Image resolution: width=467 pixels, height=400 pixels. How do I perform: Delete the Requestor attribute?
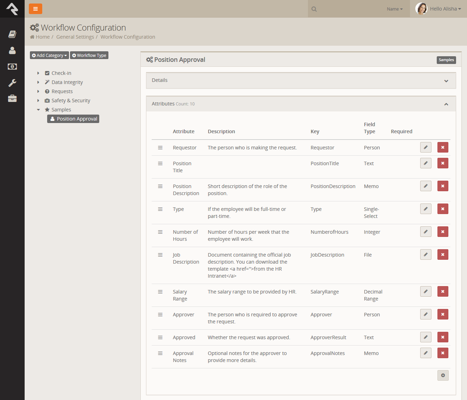[443, 147]
